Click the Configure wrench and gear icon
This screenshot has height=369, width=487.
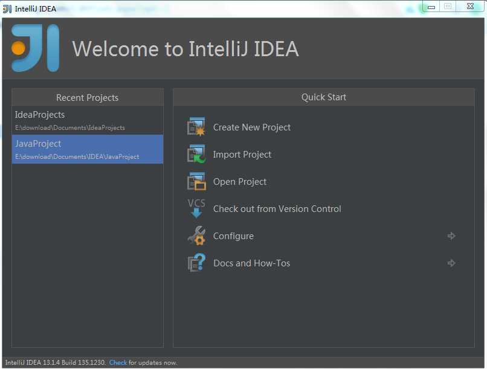(196, 236)
